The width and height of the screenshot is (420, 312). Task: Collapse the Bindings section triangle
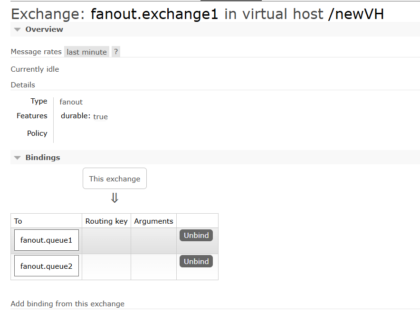[18, 158]
